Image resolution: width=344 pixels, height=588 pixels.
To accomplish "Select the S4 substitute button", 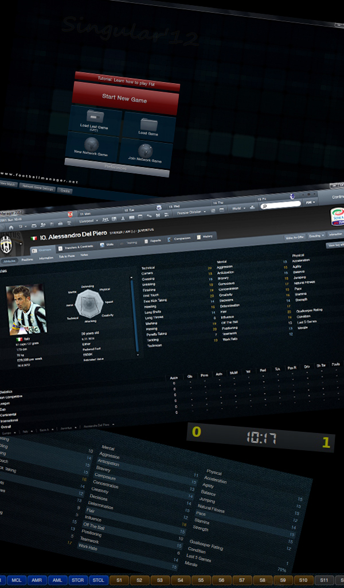I will pos(181,580).
